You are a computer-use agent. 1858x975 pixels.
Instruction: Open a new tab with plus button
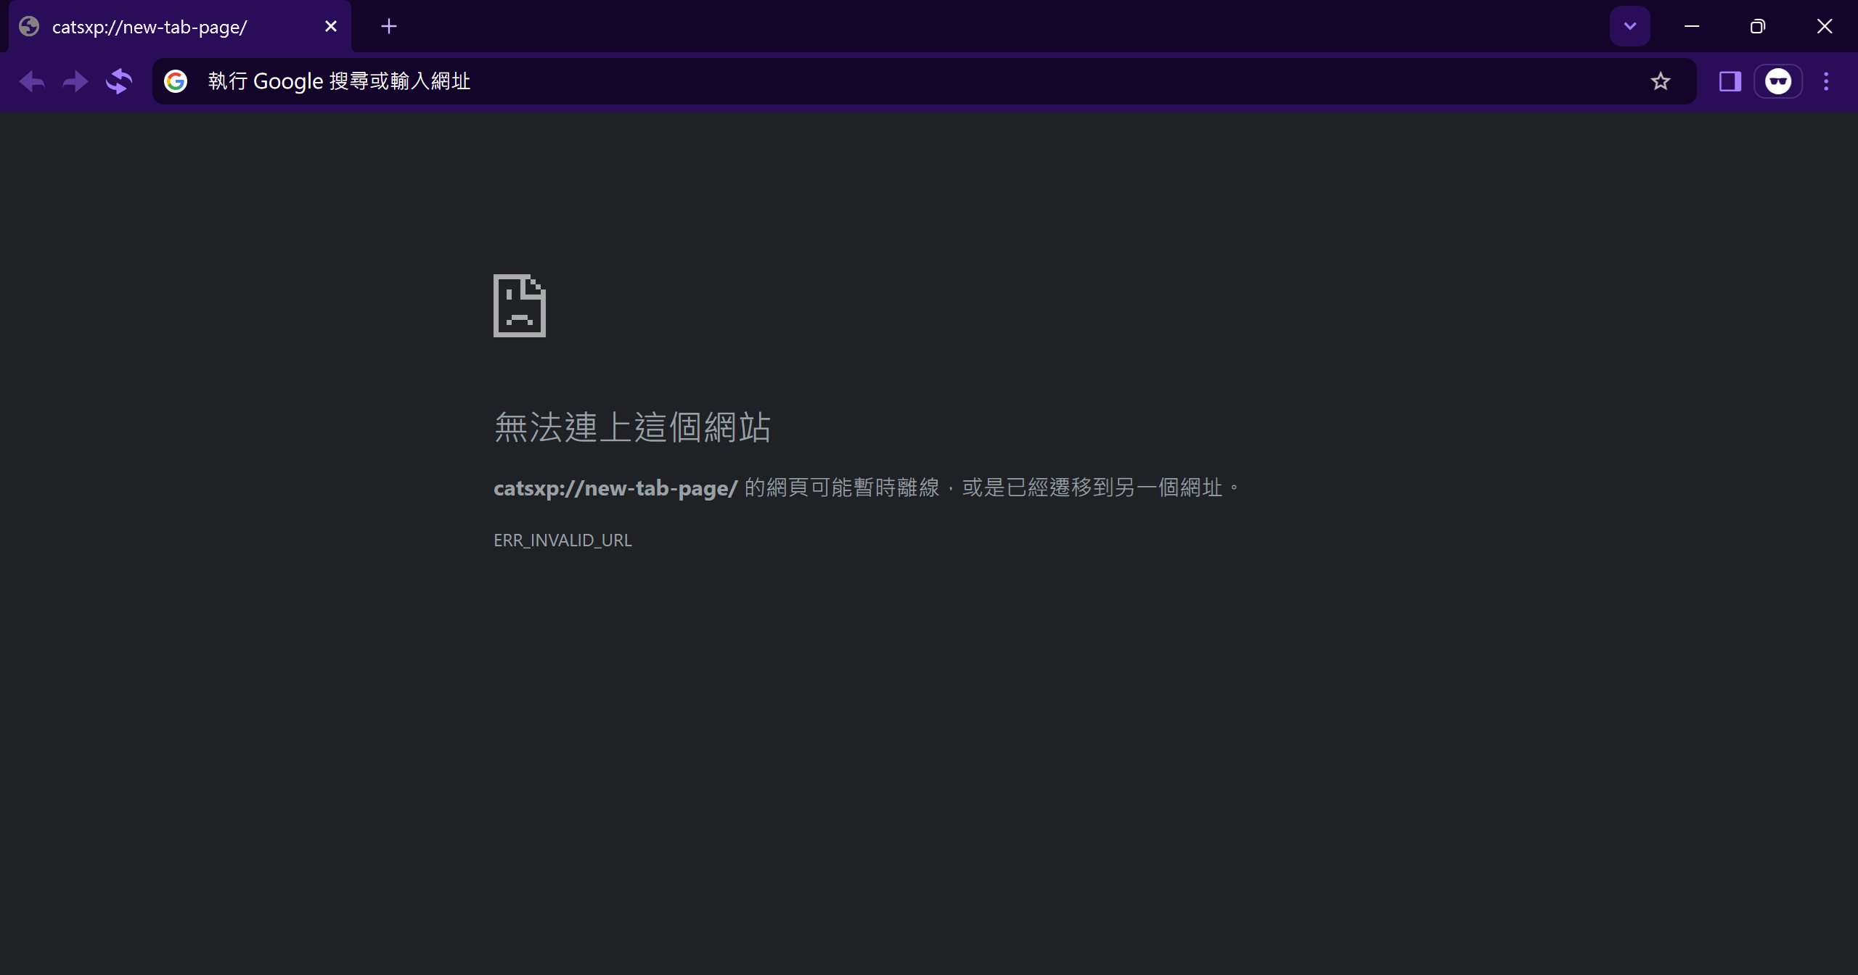(x=389, y=27)
